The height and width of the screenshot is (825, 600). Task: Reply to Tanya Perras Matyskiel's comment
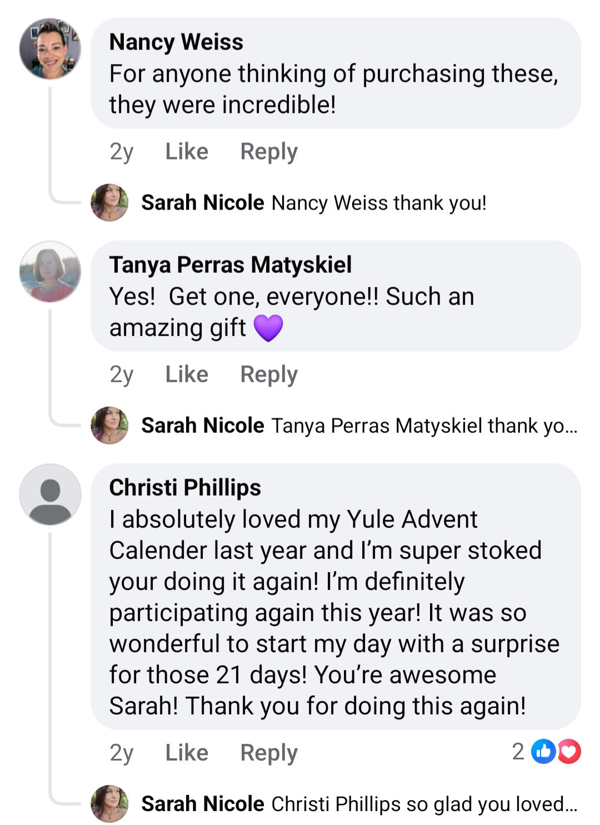pos(269,374)
